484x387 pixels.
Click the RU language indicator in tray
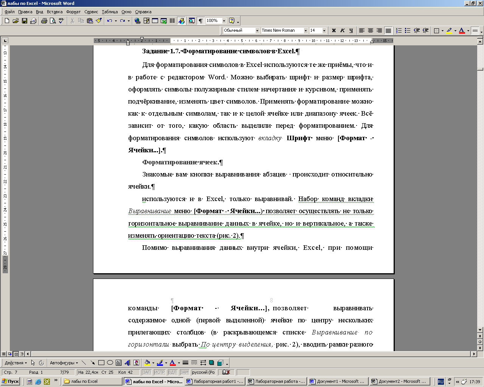tap(441, 382)
